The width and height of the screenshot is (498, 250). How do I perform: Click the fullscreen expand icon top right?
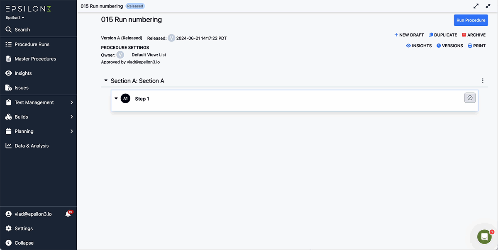(476, 6)
